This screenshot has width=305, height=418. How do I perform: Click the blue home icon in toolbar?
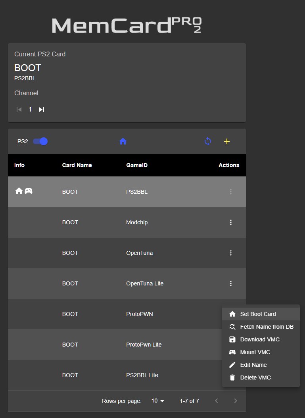[123, 141]
